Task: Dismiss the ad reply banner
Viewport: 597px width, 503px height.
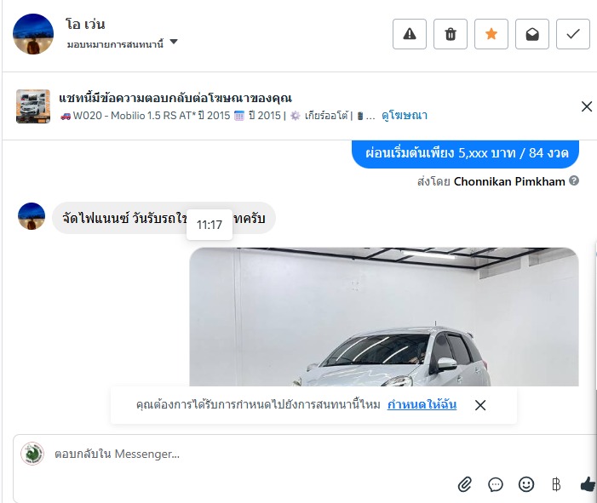Action: coord(587,106)
